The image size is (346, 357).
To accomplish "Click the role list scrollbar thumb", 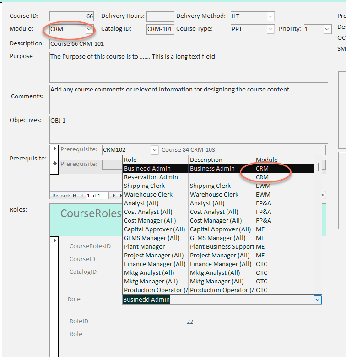I will pyautogui.click(x=318, y=167).
